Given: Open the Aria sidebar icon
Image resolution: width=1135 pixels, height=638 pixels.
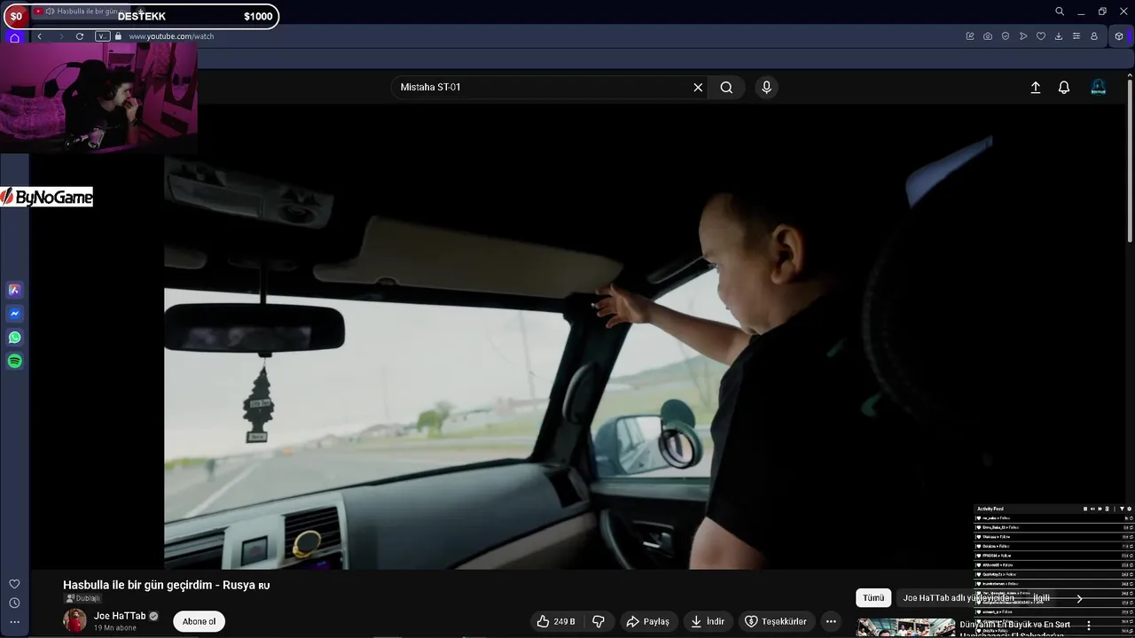Looking at the screenshot, I should pyautogui.click(x=14, y=290).
